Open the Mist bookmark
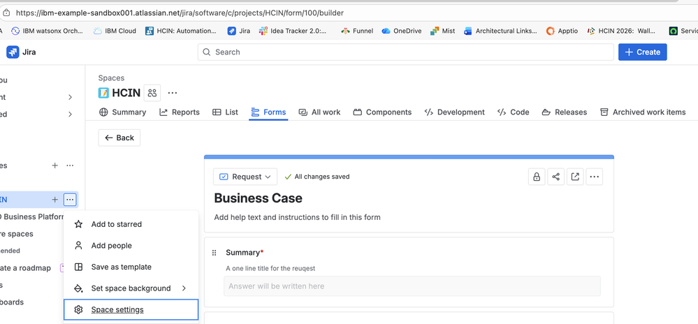This screenshot has height=324, width=698. click(x=442, y=31)
